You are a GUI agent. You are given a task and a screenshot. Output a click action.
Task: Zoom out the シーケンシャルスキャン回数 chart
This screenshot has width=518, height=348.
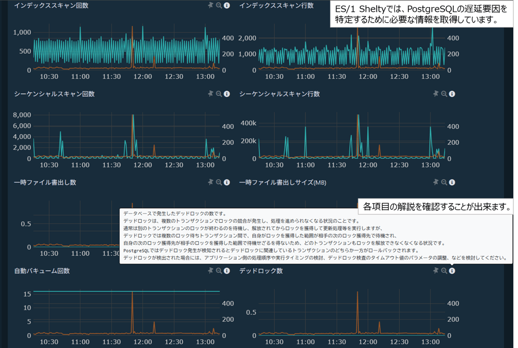219,94
